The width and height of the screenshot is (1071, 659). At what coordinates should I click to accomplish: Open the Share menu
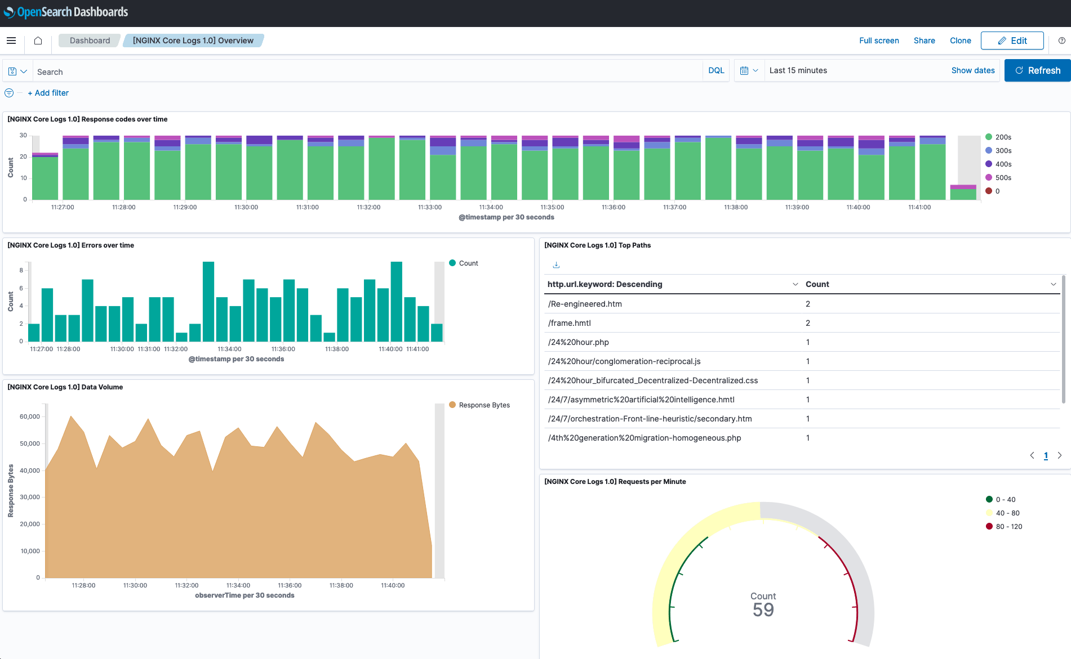[924, 41]
